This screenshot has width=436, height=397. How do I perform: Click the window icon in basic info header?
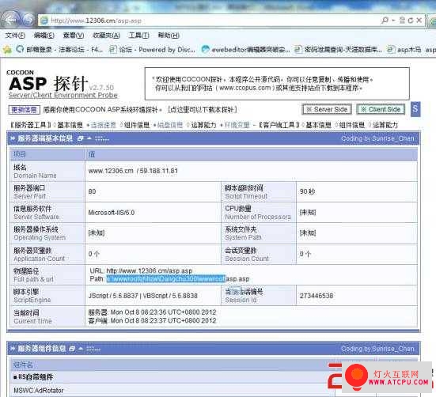pos(80,138)
